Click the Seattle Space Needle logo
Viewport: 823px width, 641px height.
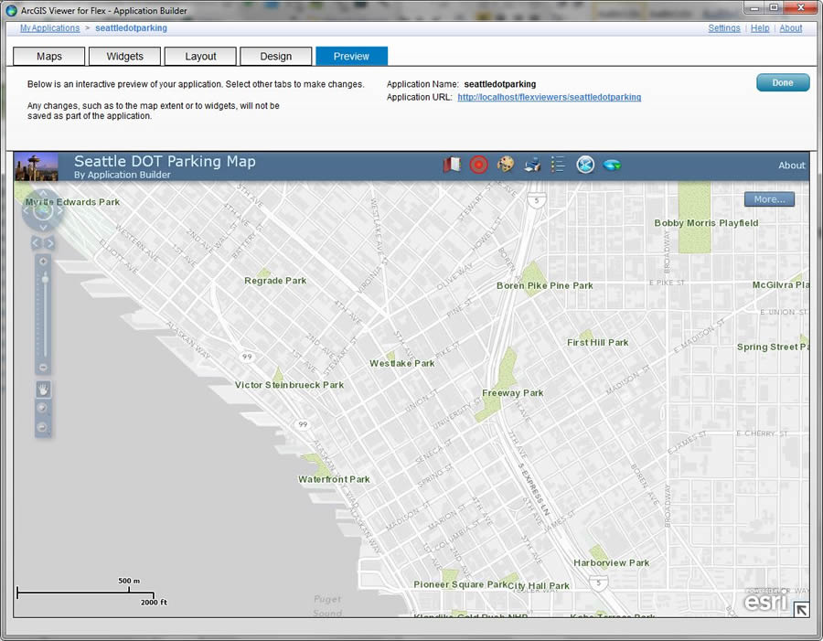(x=37, y=166)
